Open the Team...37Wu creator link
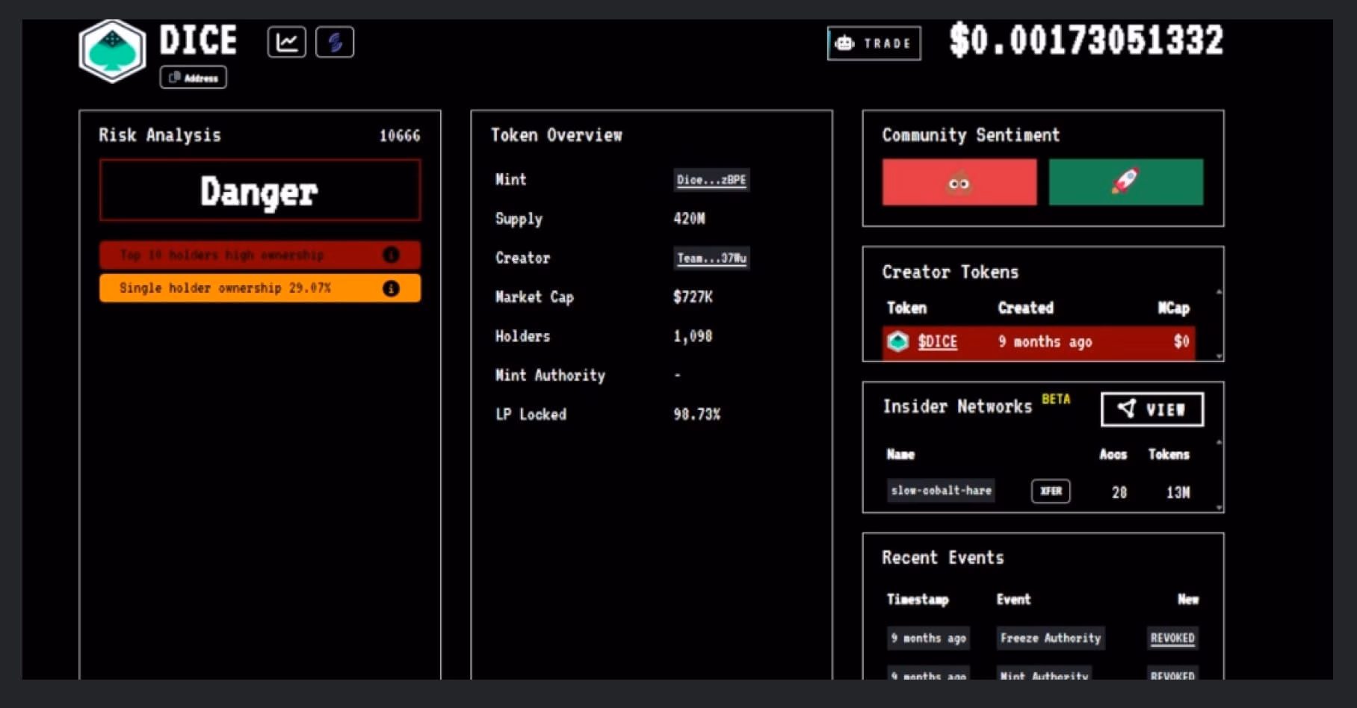 pyautogui.click(x=711, y=258)
